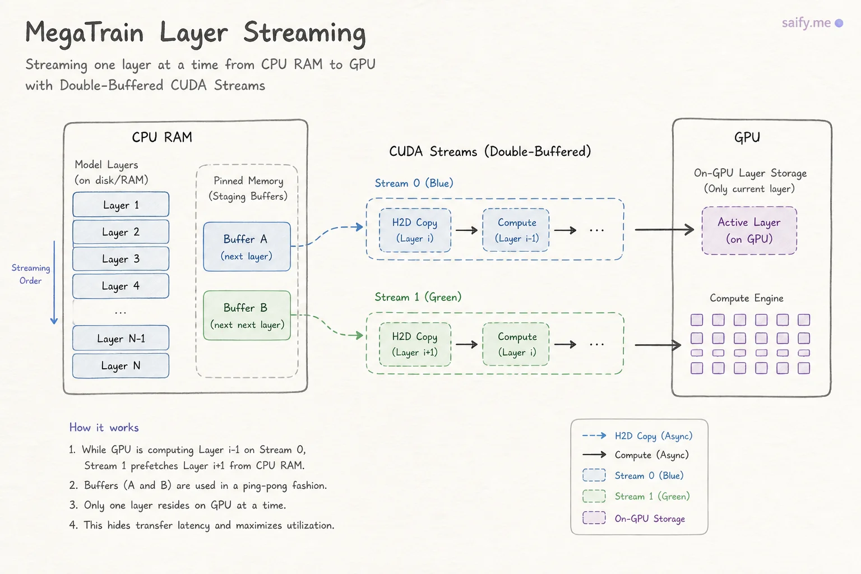Click the Stream 0 (Blue) legend swatch
The height and width of the screenshot is (574, 861).
click(x=594, y=475)
